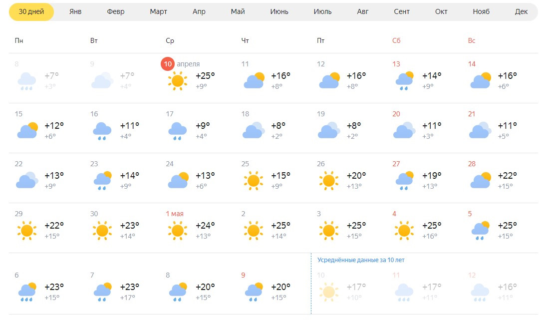
Task: Click the faded sun icon for May 10
Action: click(x=328, y=291)
